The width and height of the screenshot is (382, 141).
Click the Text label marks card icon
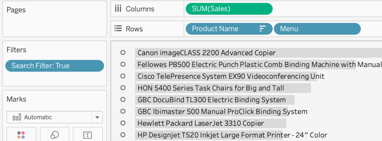pos(87,135)
